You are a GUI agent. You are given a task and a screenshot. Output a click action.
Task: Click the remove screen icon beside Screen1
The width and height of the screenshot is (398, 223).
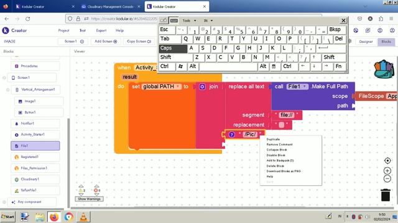click(82, 42)
